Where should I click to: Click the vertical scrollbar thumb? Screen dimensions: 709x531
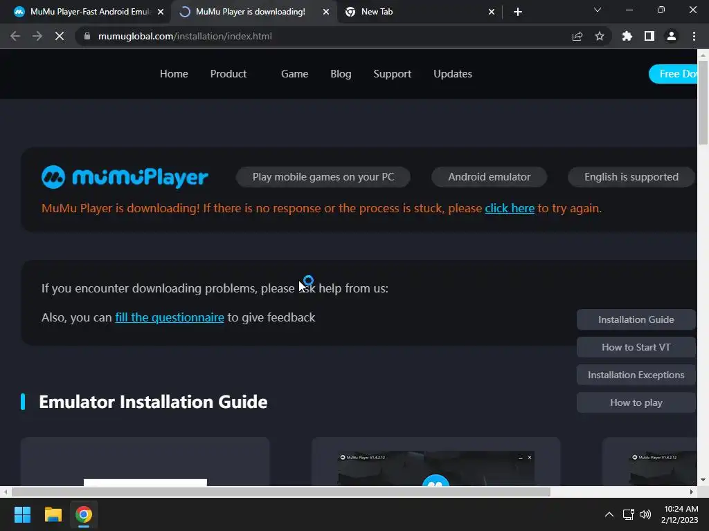[x=703, y=102]
